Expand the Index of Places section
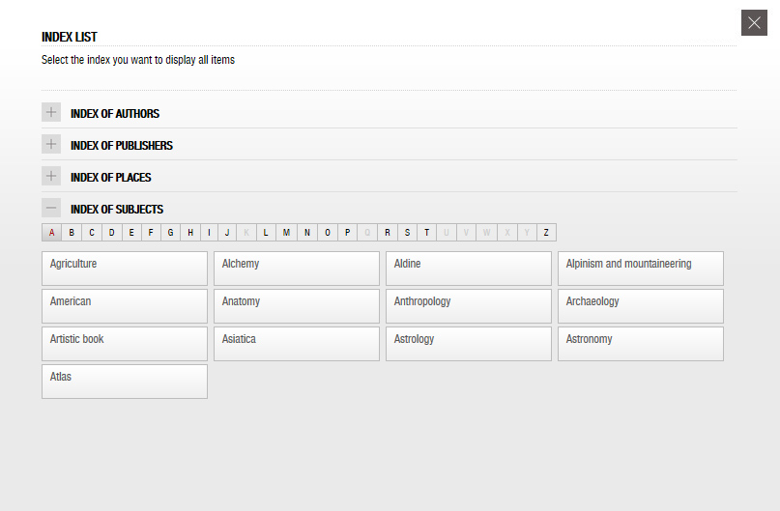780x511 pixels. click(51, 176)
